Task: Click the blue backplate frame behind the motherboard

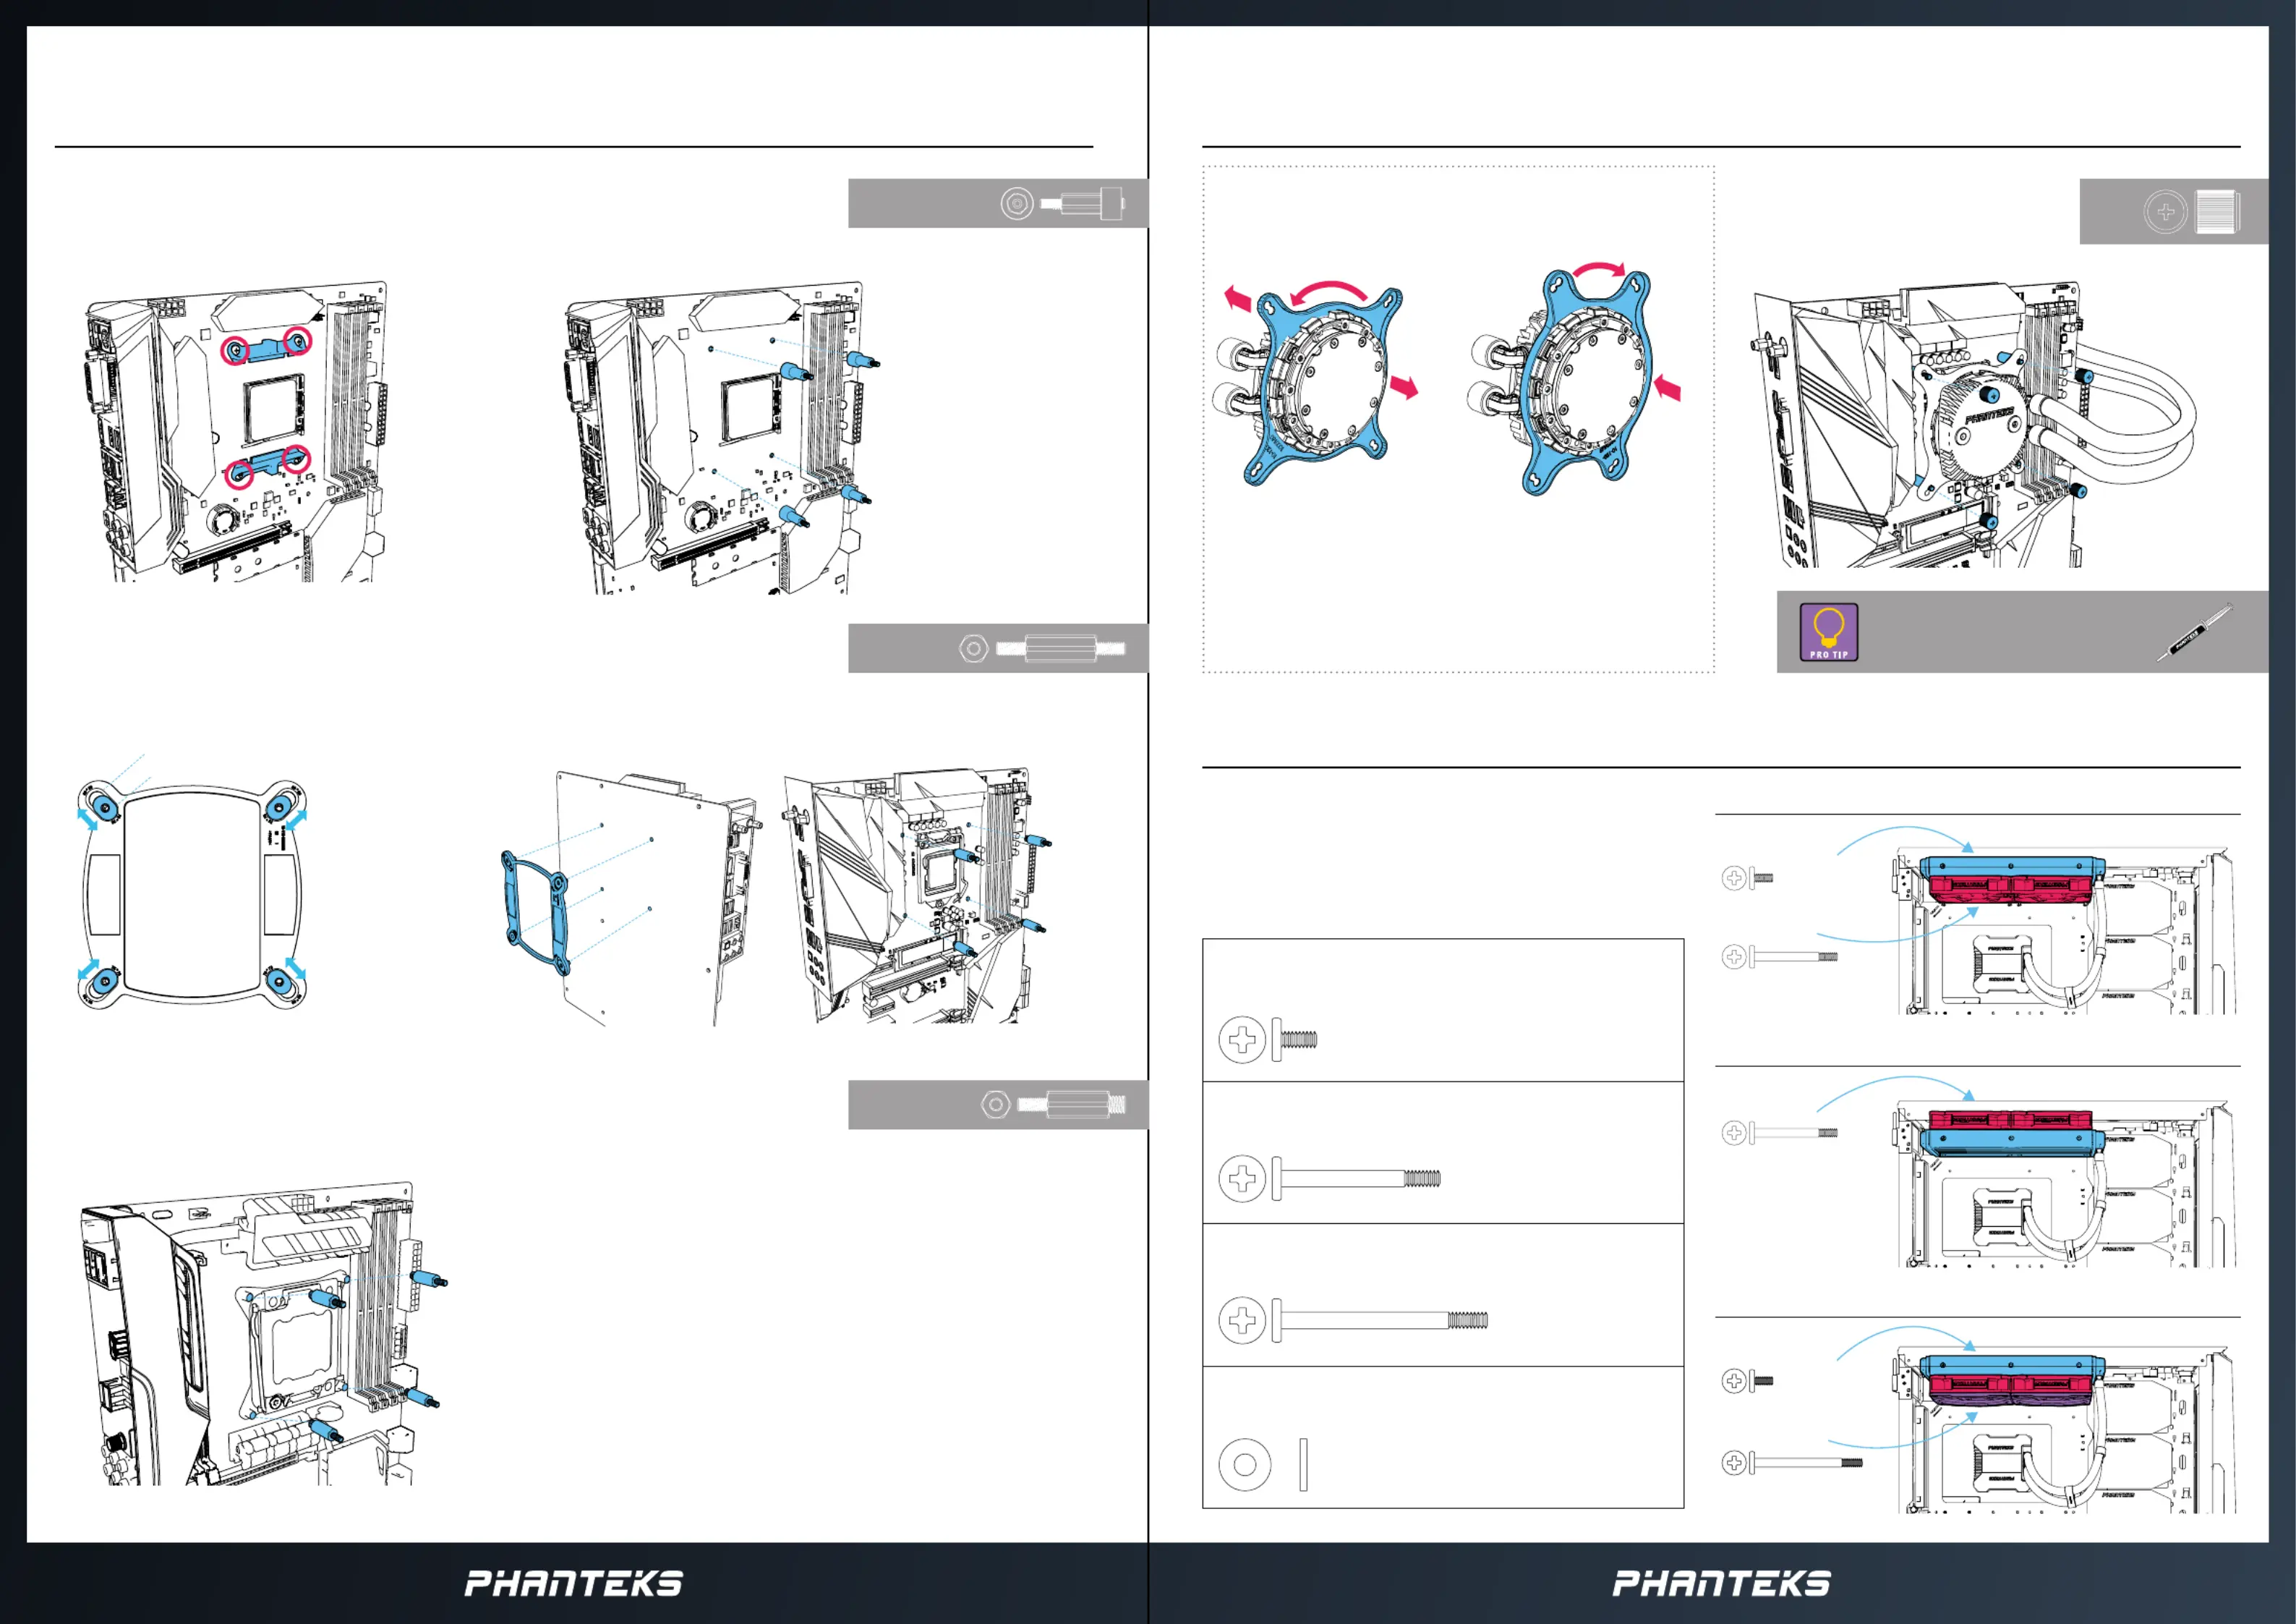Action: pos(535,911)
